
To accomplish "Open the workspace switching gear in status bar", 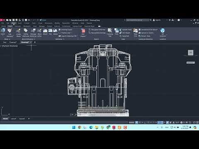I will click(182, 122).
